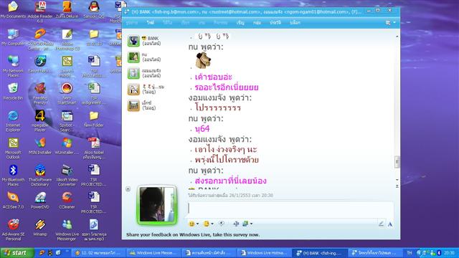Open the wink selector icon
The width and height of the screenshot is (459, 258).
pyautogui.click(x=207, y=224)
